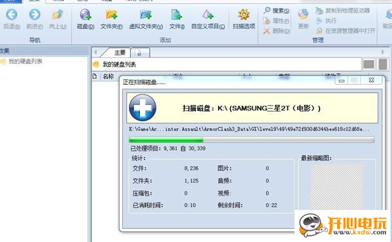Open Properties (属性) in ribbon
Image resolution: width=392 pixels, height=242 pixels.
click(x=276, y=21)
